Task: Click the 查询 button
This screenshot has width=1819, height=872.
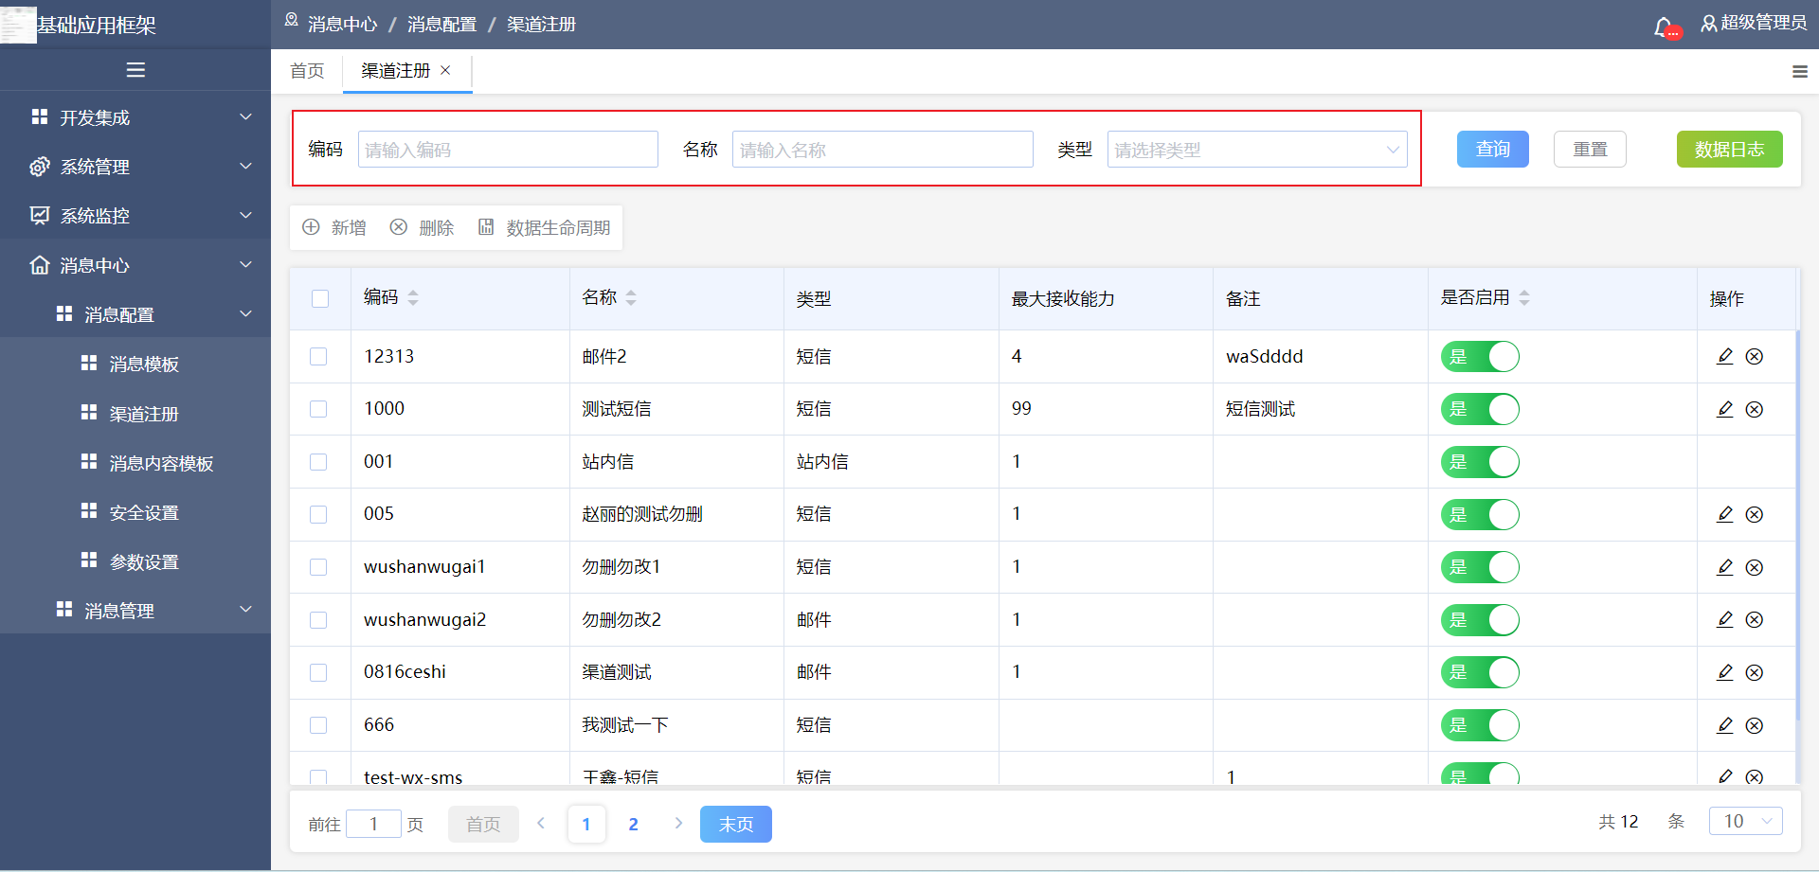Action: pyautogui.click(x=1492, y=149)
